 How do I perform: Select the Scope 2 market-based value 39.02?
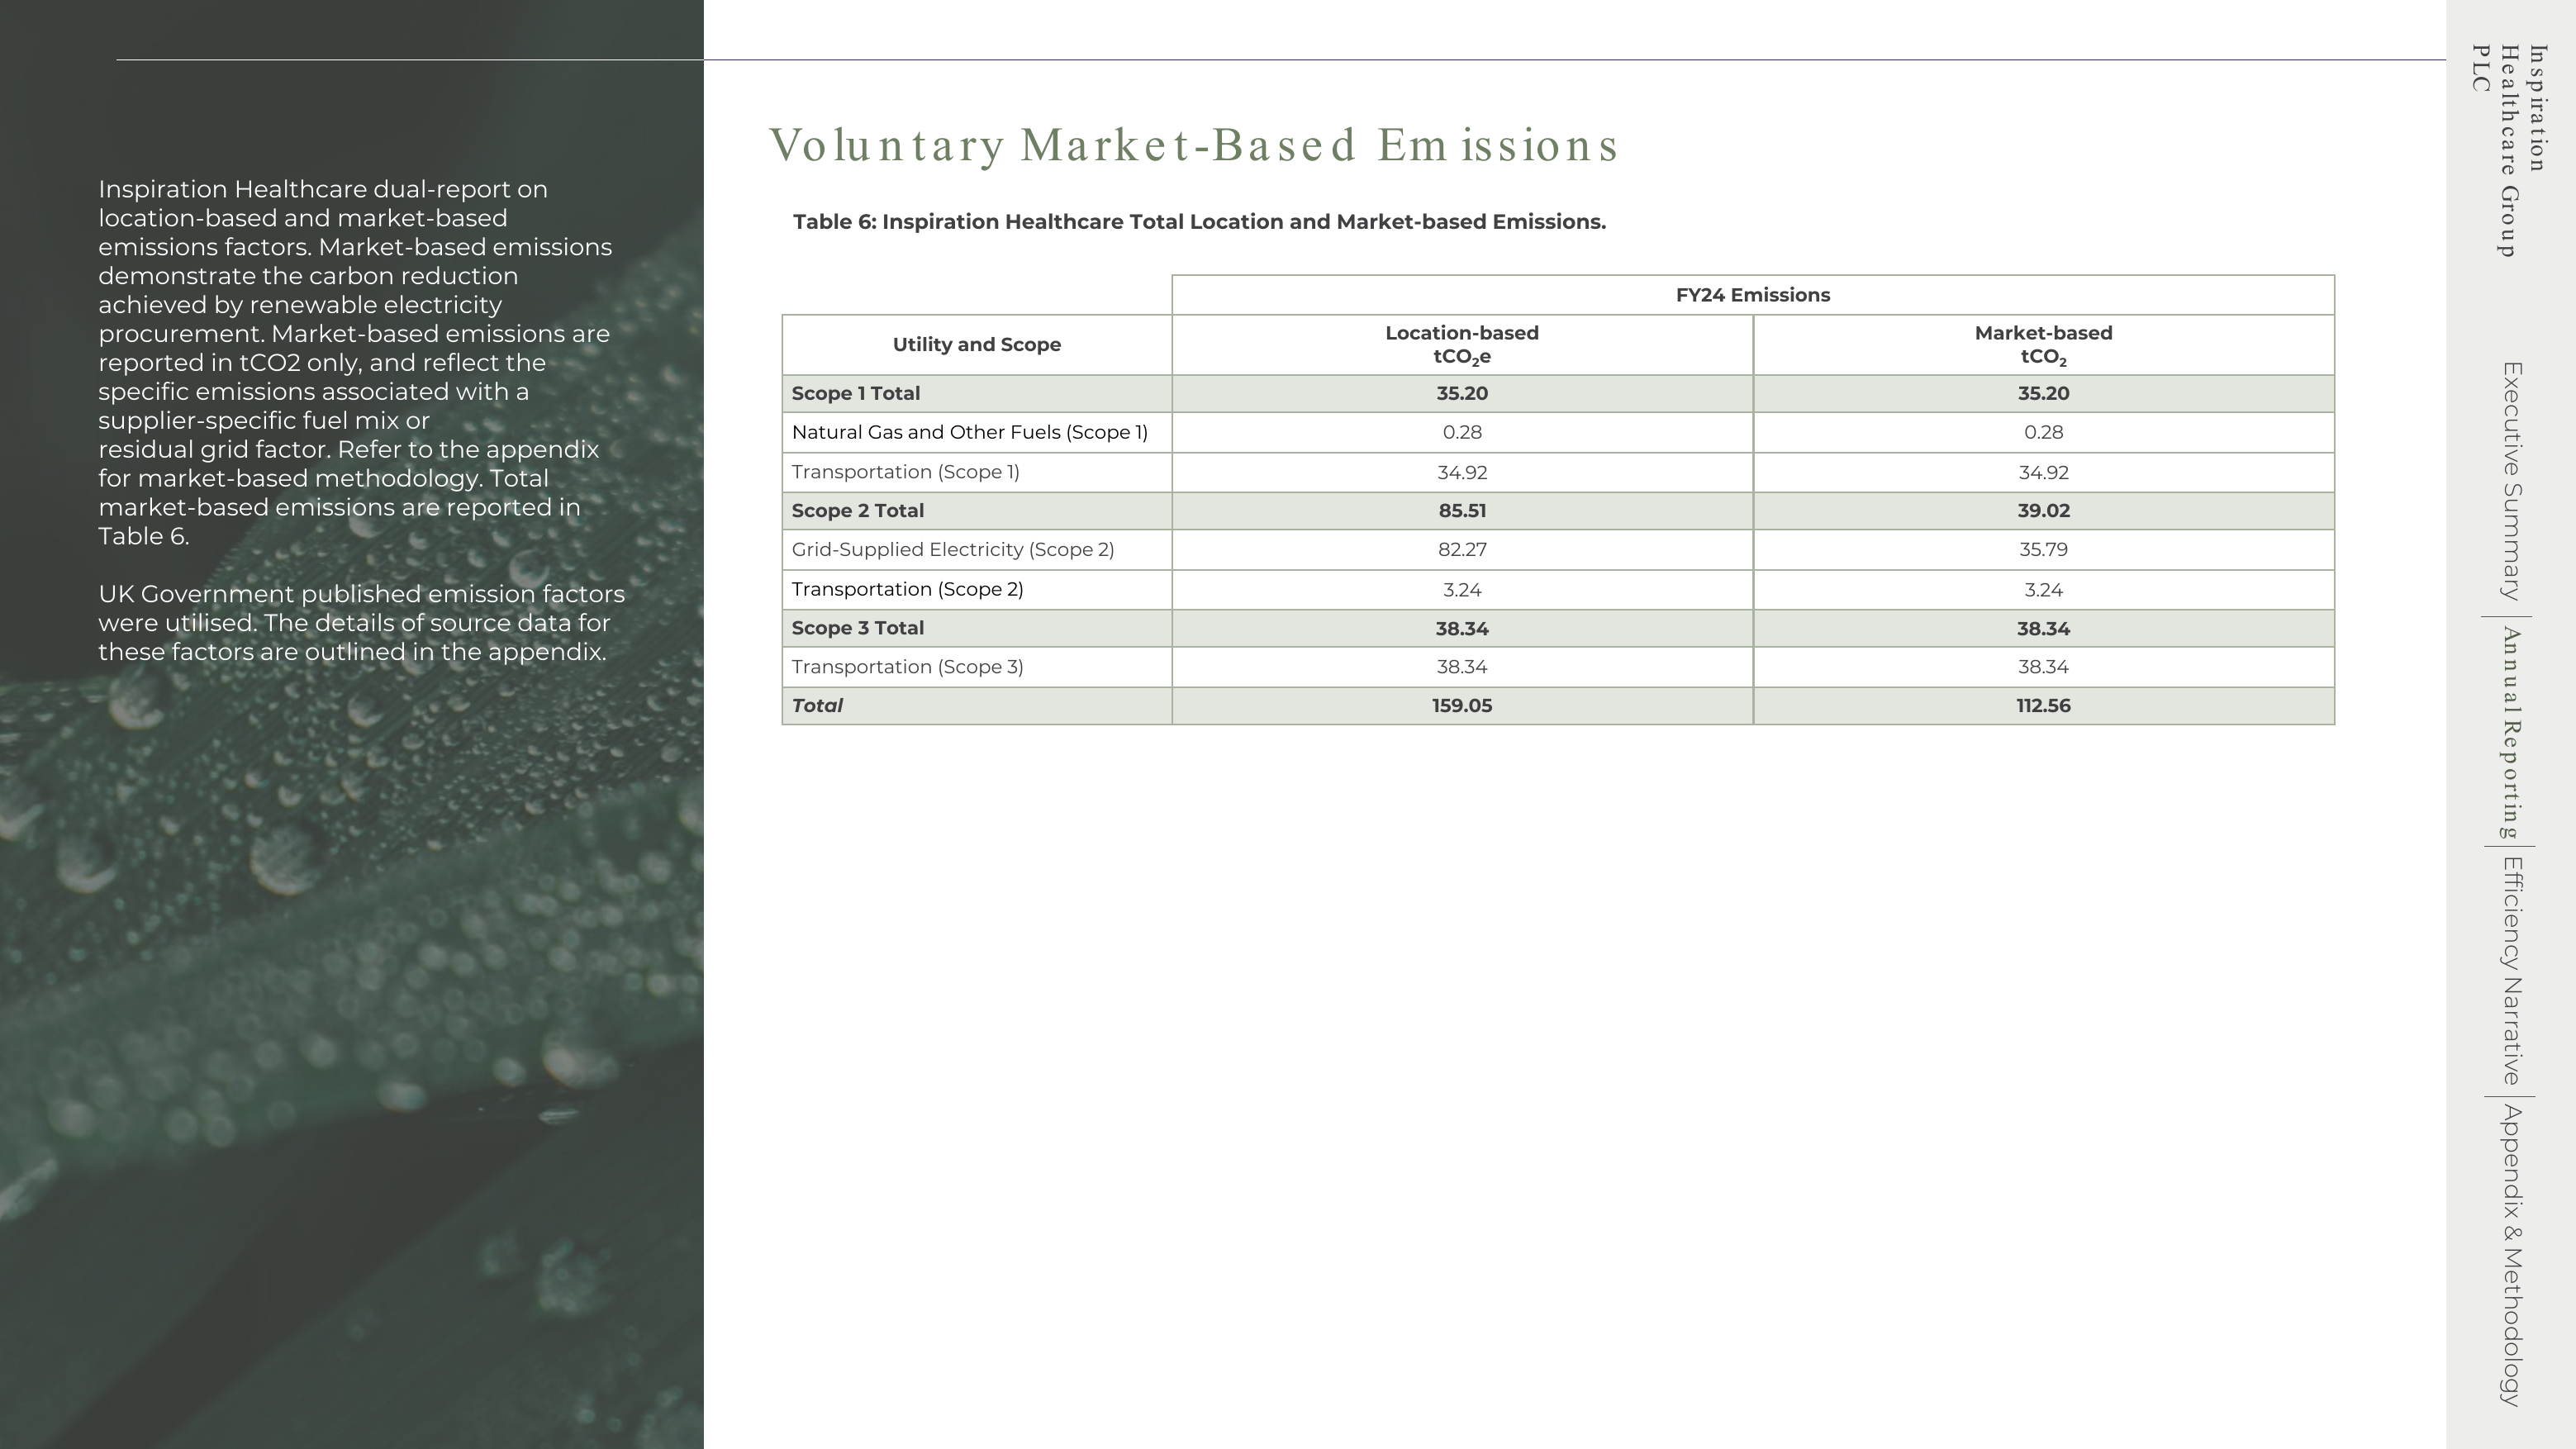click(2043, 511)
